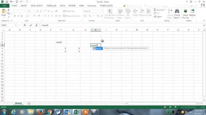Image resolution: width=206 pixels, height=115 pixels.
Task: Open the AutoSum dropdown arrow
Action: click(166, 10)
